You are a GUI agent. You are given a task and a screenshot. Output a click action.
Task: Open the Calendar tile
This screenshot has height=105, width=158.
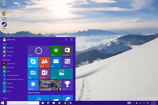click(67, 62)
